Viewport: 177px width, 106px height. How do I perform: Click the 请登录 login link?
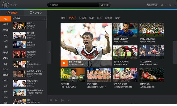pos(14,5)
